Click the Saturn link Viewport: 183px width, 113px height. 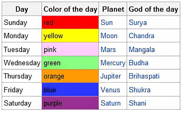point(110,103)
